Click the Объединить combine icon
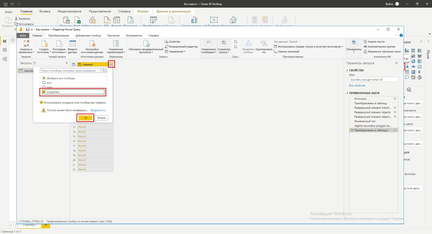Screen dimensions: 432x234 (x=354, y=43)
